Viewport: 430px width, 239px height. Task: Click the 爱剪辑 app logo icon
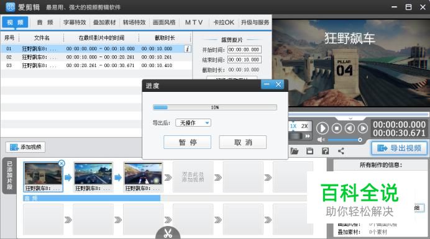coord(11,7)
